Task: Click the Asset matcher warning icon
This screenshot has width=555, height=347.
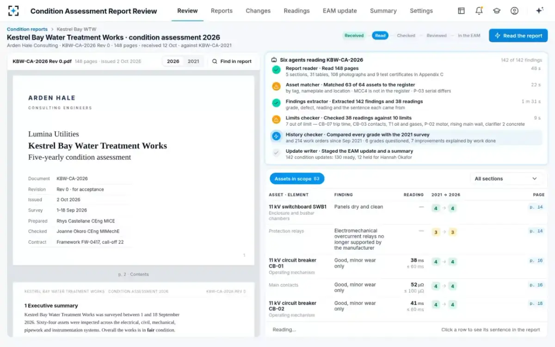Action: [276, 87]
